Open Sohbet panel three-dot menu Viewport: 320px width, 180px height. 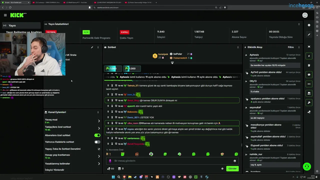[238, 47]
